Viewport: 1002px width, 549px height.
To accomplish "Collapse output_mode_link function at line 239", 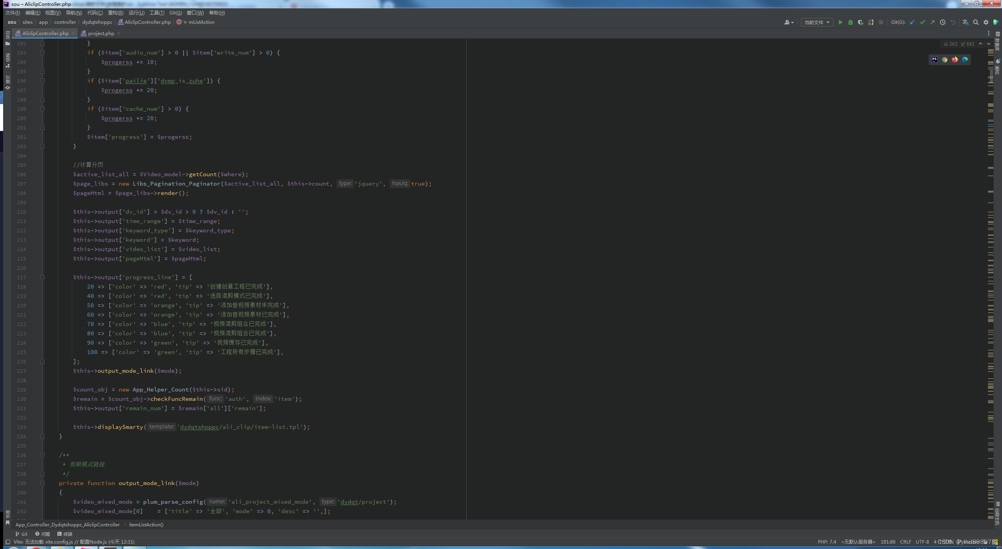I will point(43,483).
